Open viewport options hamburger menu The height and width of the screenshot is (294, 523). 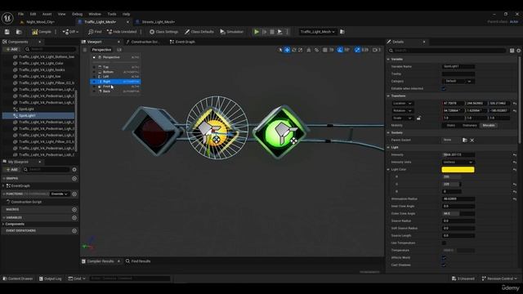click(85, 50)
